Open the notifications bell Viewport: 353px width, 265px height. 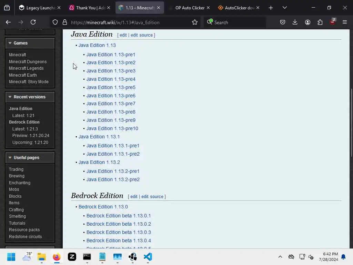[x=343, y=257]
